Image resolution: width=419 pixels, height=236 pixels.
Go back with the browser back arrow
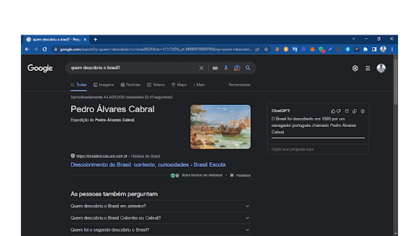pyautogui.click(x=27, y=49)
